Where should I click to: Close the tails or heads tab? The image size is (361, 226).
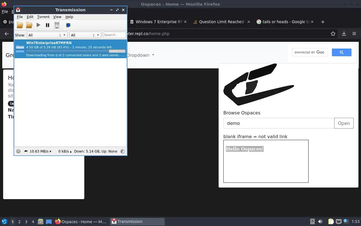pyautogui.click(x=312, y=22)
